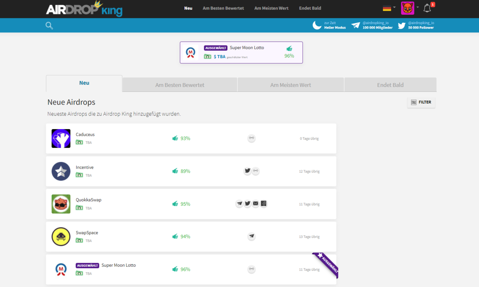Click '50 000 Follower' Twitter link

tap(421, 28)
